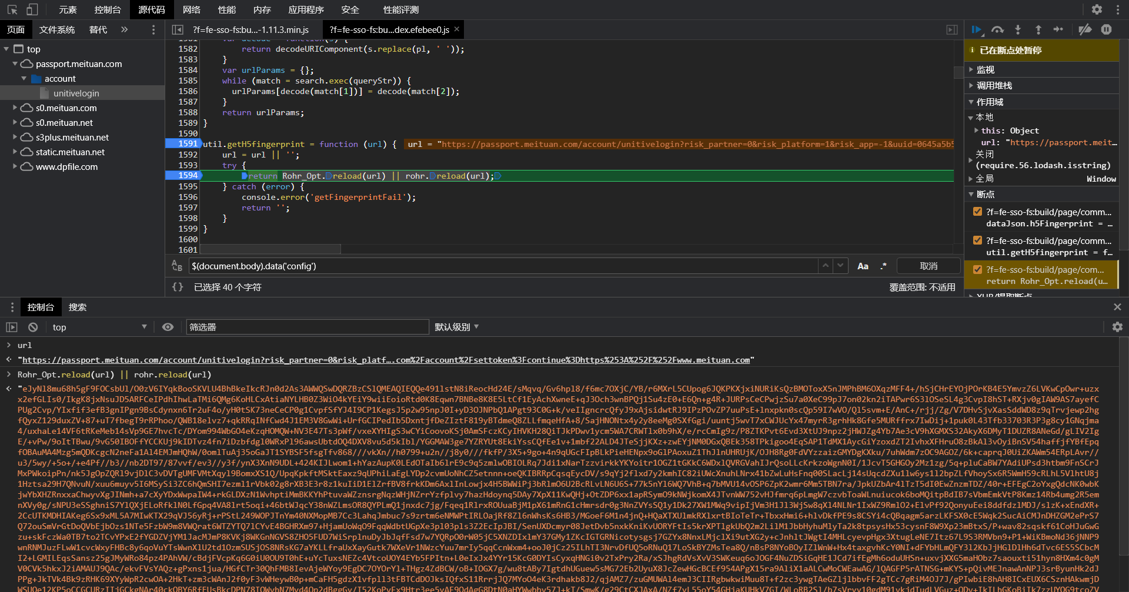Image resolution: width=1129 pixels, height=592 pixels.
Task: Open the navigator pane three-dot menu
Action: pyautogui.click(x=153, y=29)
